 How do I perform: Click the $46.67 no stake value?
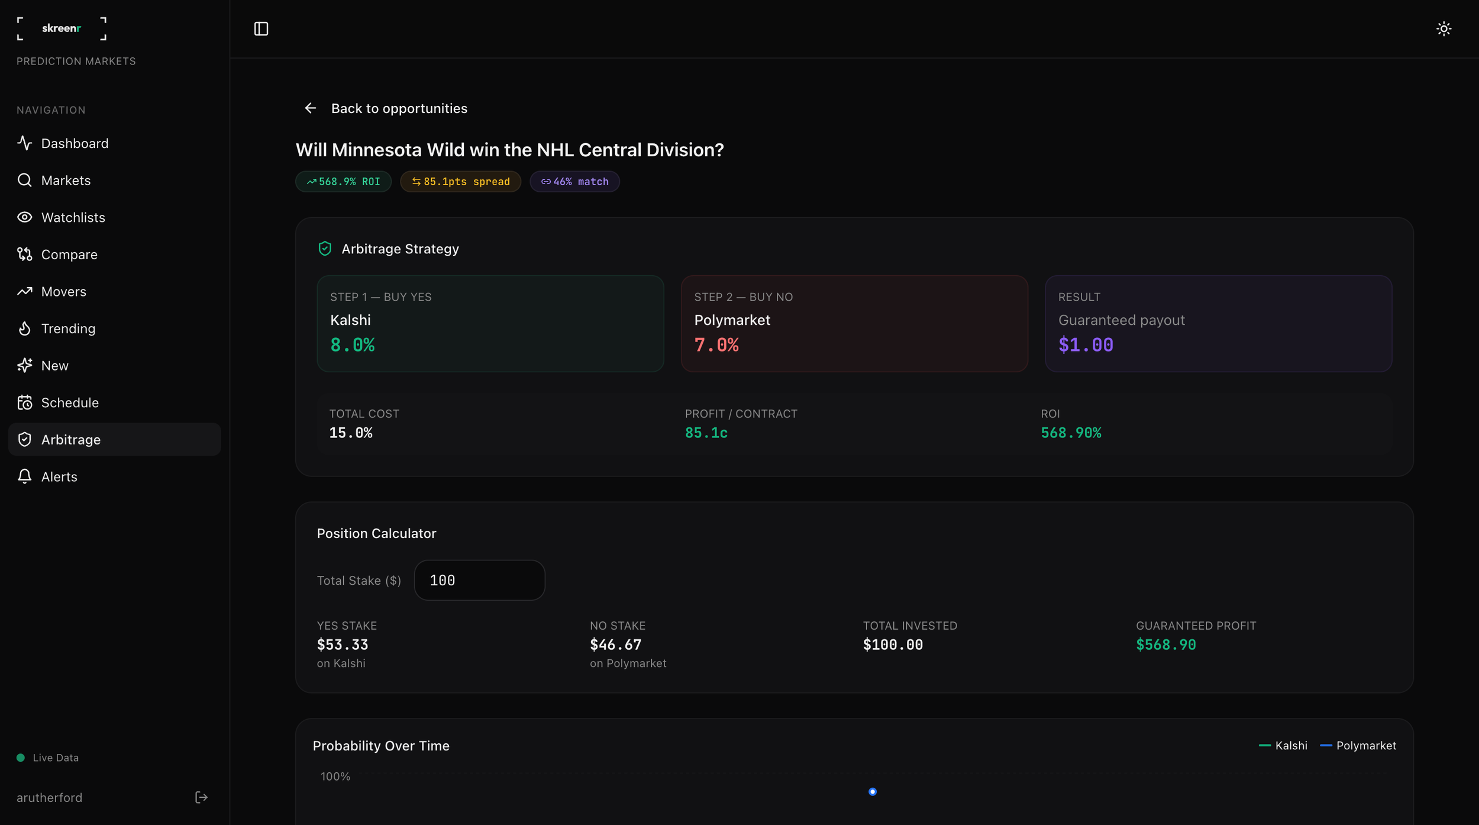click(x=615, y=644)
